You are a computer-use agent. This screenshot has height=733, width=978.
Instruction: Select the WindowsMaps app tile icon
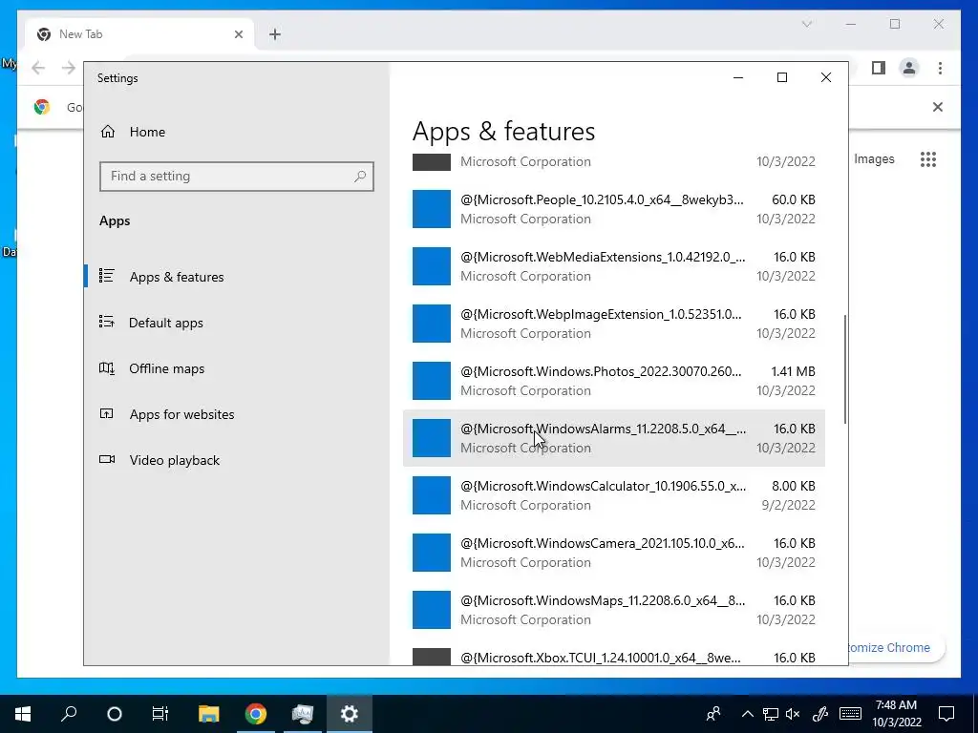pos(432,610)
